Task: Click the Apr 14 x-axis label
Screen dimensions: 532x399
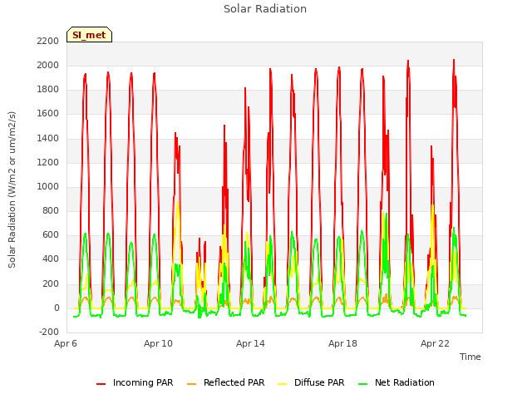Action: [x=250, y=343]
